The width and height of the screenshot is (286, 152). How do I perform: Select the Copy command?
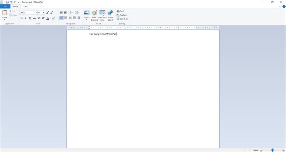coord(13,15)
